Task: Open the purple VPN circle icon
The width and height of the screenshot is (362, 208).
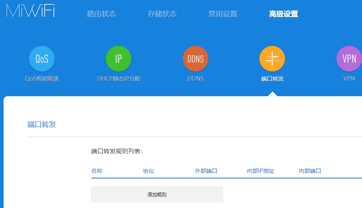Action: tap(349, 59)
